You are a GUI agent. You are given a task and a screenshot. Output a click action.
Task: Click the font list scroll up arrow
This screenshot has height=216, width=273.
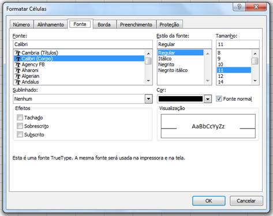(148, 54)
